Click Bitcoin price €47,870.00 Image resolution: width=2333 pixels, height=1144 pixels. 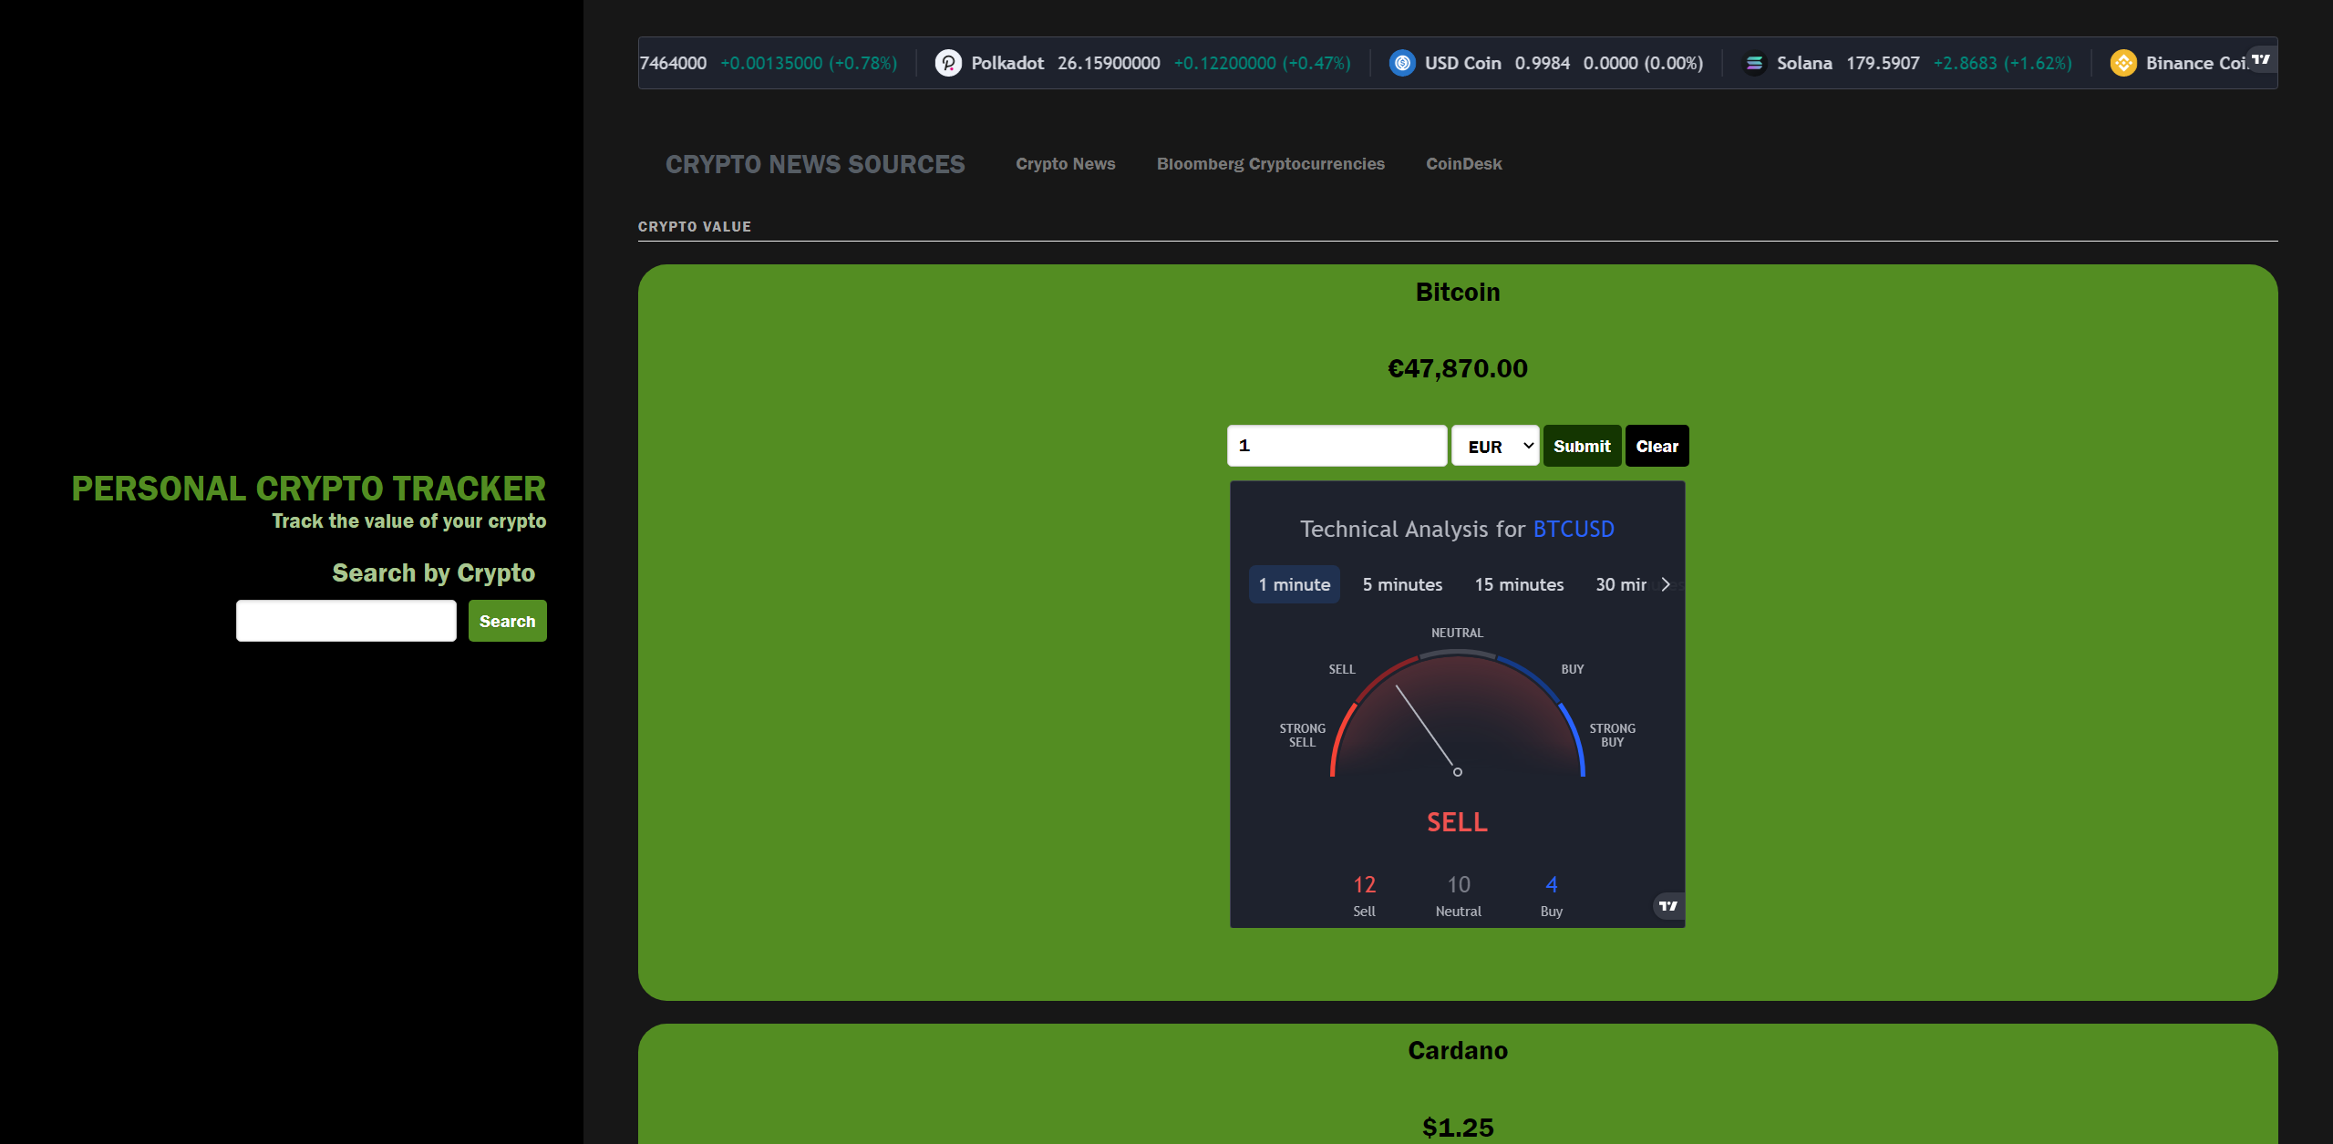(x=1458, y=368)
